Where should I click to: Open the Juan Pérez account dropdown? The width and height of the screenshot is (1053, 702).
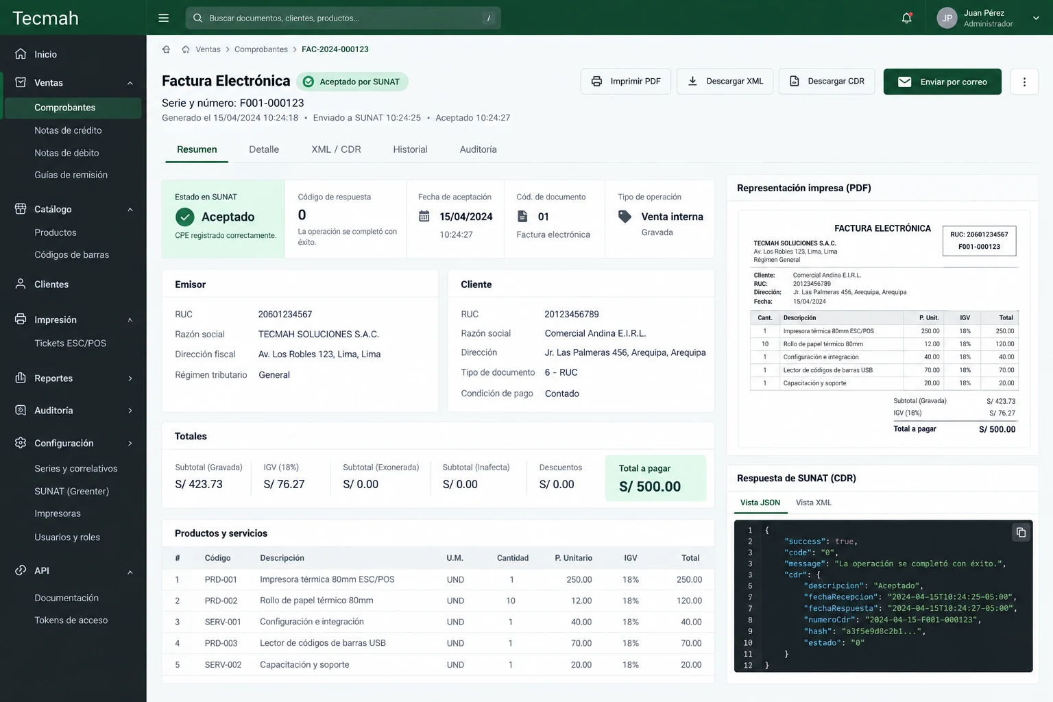click(x=1036, y=19)
